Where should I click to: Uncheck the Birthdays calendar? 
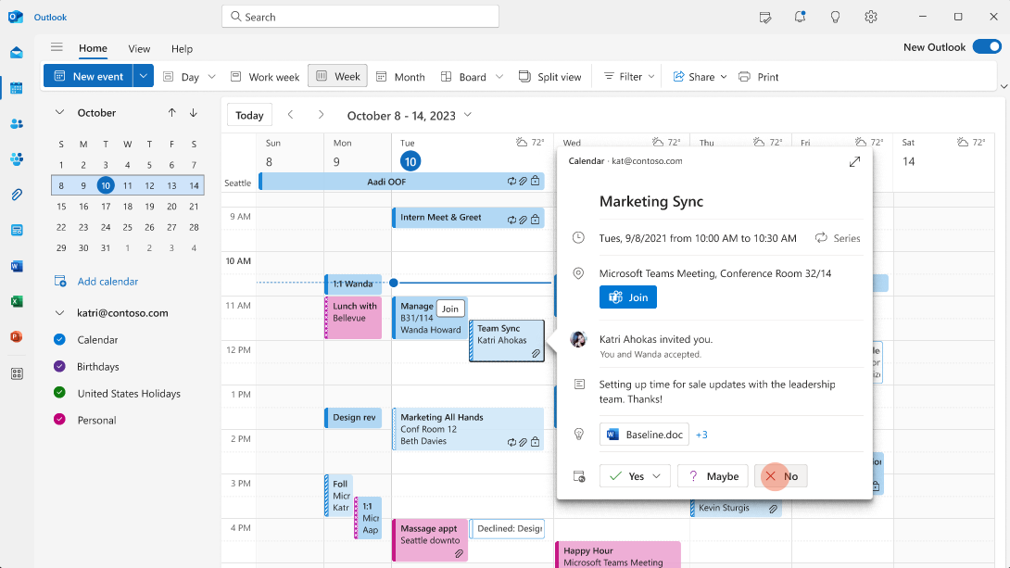pyautogui.click(x=60, y=366)
